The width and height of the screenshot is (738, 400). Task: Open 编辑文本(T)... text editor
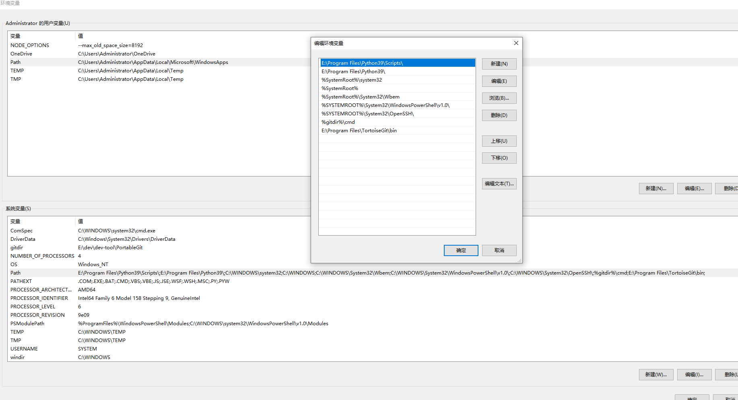pos(499,184)
